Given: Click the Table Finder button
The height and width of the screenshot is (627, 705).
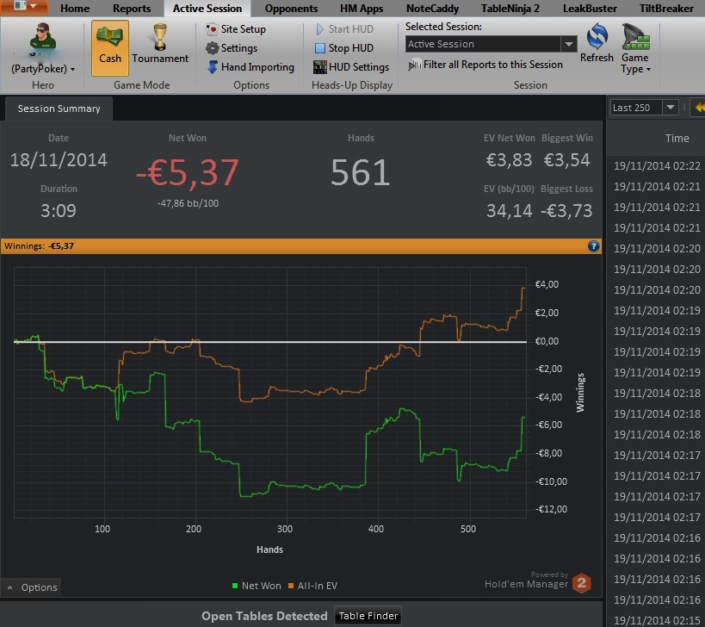Looking at the screenshot, I should tap(368, 616).
